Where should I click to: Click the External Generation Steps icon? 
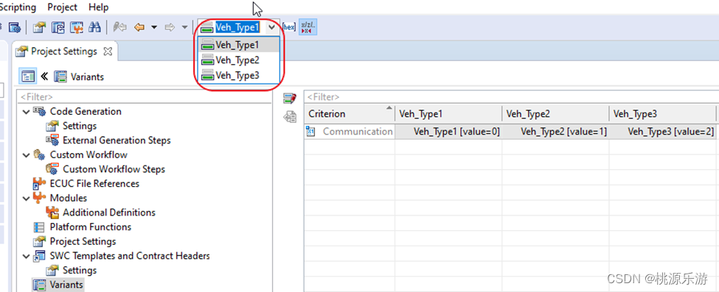click(52, 140)
